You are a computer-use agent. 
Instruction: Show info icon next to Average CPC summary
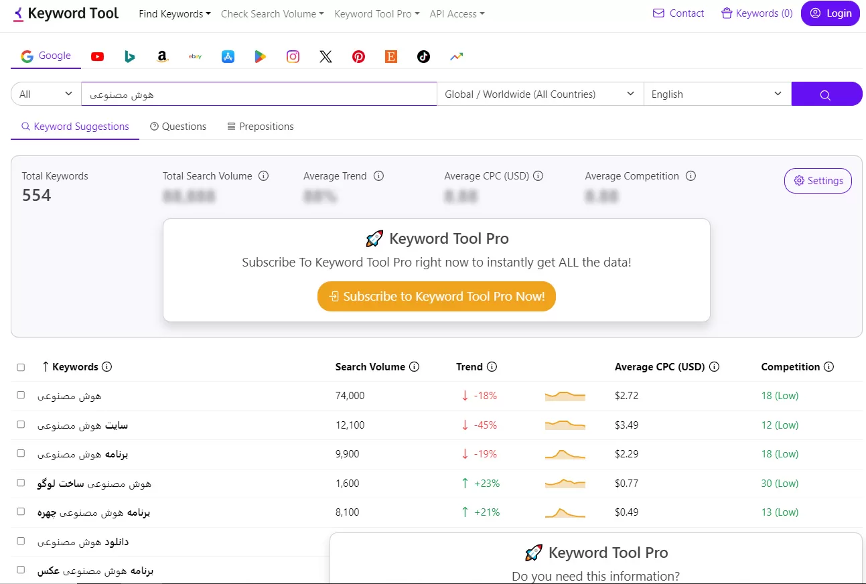tap(538, 176)
